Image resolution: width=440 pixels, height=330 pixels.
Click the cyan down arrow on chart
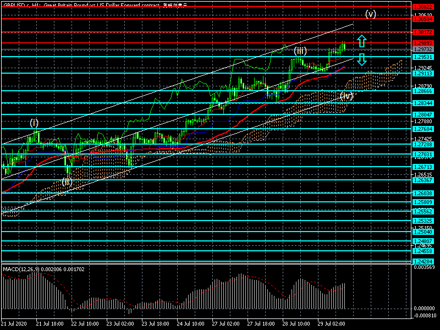[x=361, y=59]
